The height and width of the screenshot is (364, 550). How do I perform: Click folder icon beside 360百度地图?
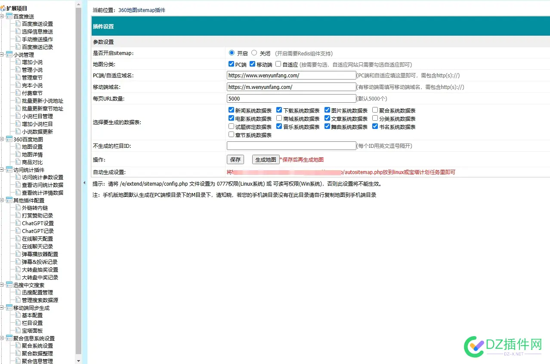coord(9,139)
